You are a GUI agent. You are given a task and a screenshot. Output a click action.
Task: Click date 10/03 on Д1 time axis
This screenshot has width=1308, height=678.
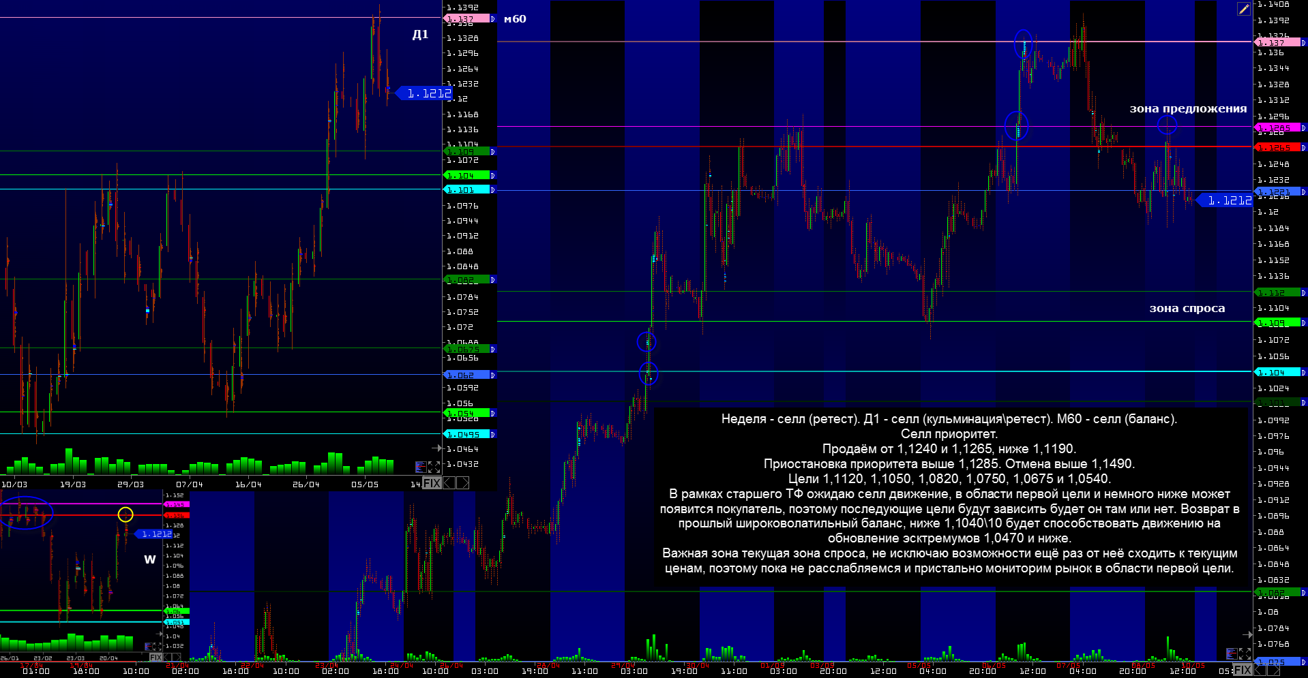14,484
